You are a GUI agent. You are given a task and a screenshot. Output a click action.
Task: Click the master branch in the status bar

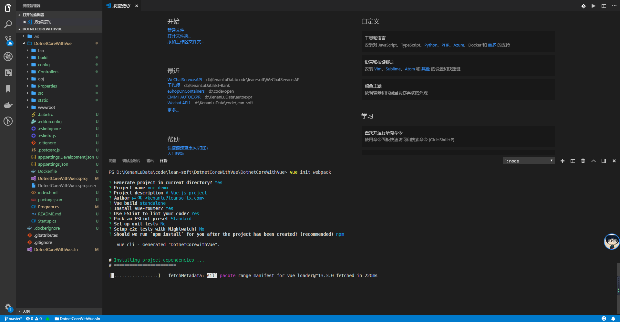coord(13,319)
